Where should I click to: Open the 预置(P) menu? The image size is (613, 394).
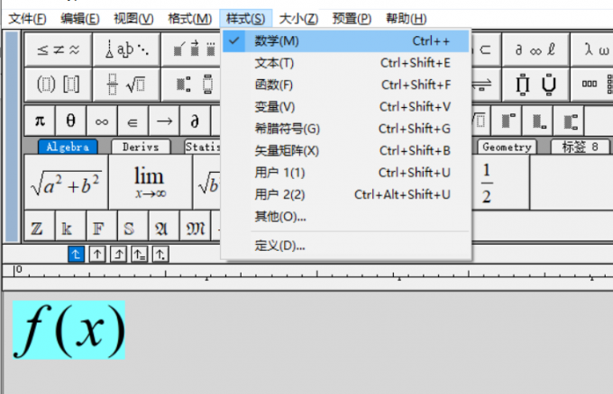click(x=352, y=19)
